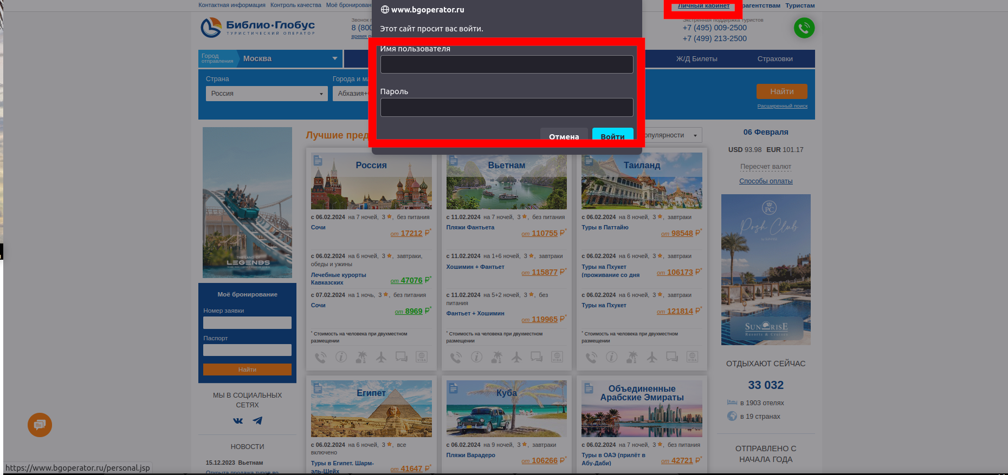Viewport: 1008px width, 475px height.
Task: Open the Страна dropdown showing Россия
Action: point(266,94)
